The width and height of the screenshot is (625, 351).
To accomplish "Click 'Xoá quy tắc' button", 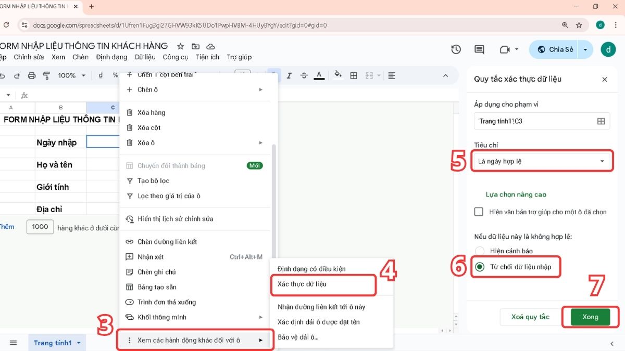I will tap(530, 317).
